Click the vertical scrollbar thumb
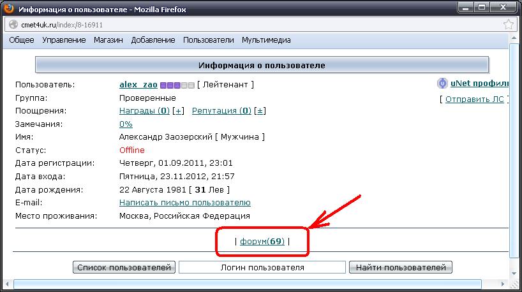The image size is (522, 292). coord(514,150)
